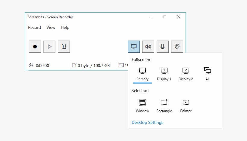The height and width of the screenshot is (141, 247).
Task: Click the Play recording triangle button
Action: [x=49, y=47]
